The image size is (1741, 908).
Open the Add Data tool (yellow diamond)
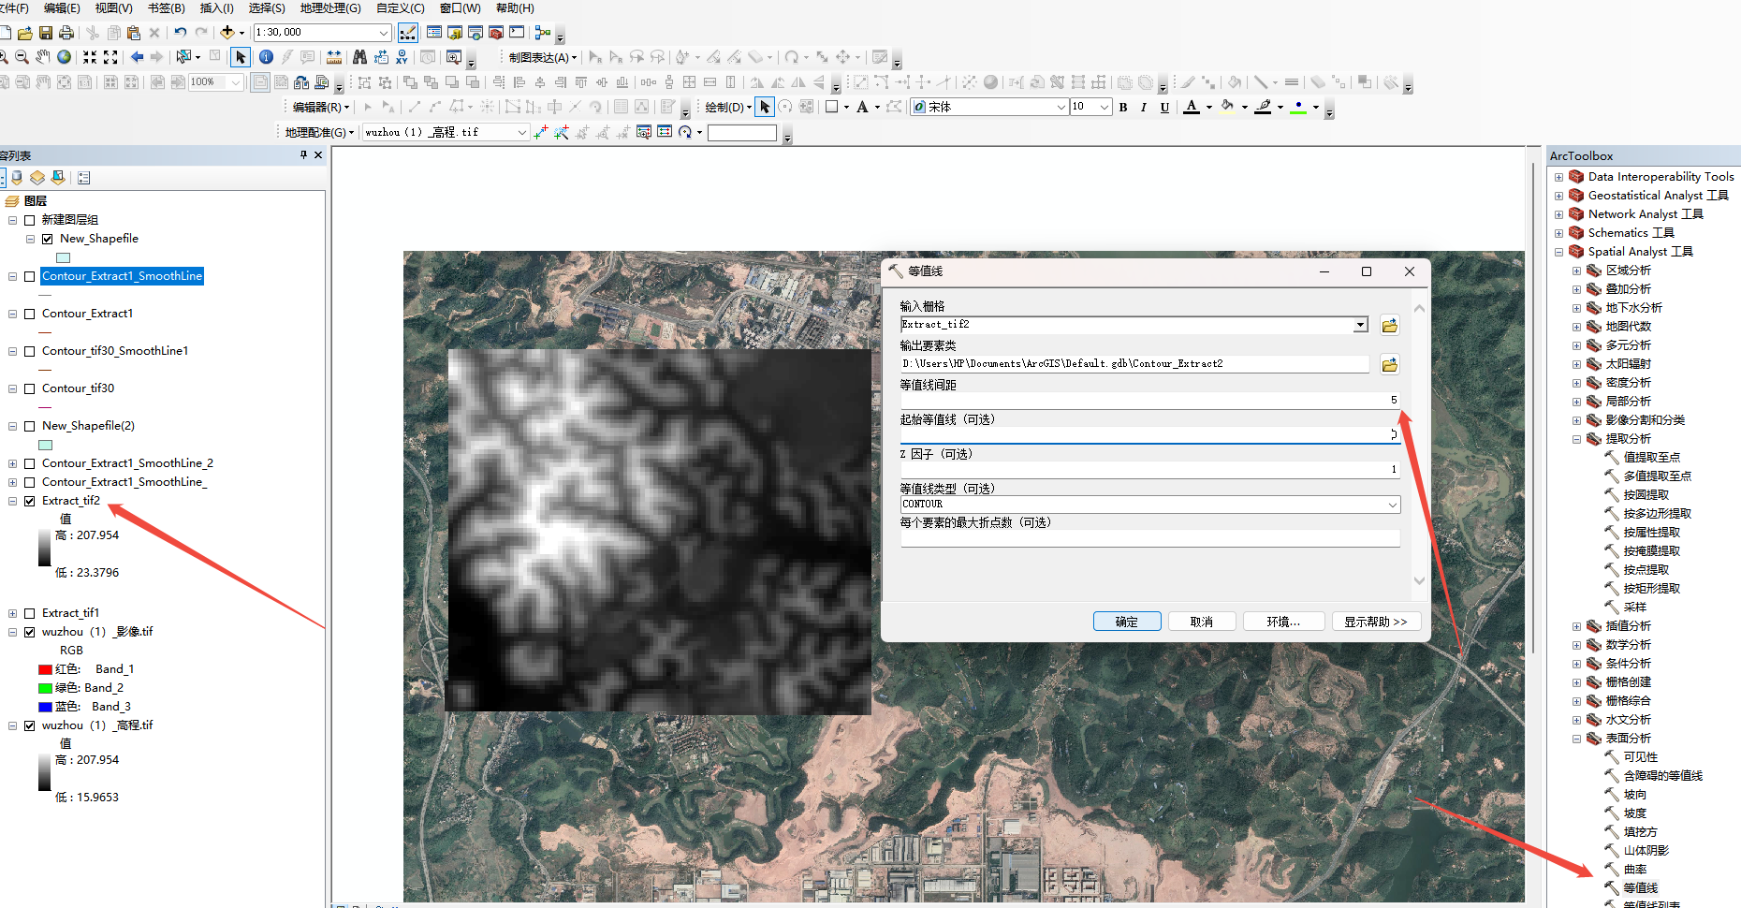[x=227, y=32]
